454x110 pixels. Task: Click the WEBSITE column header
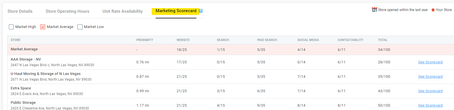(x=183, y=40)
